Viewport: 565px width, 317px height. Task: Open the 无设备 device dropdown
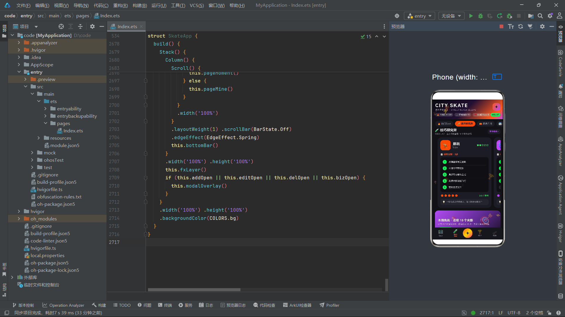(451, 16)
